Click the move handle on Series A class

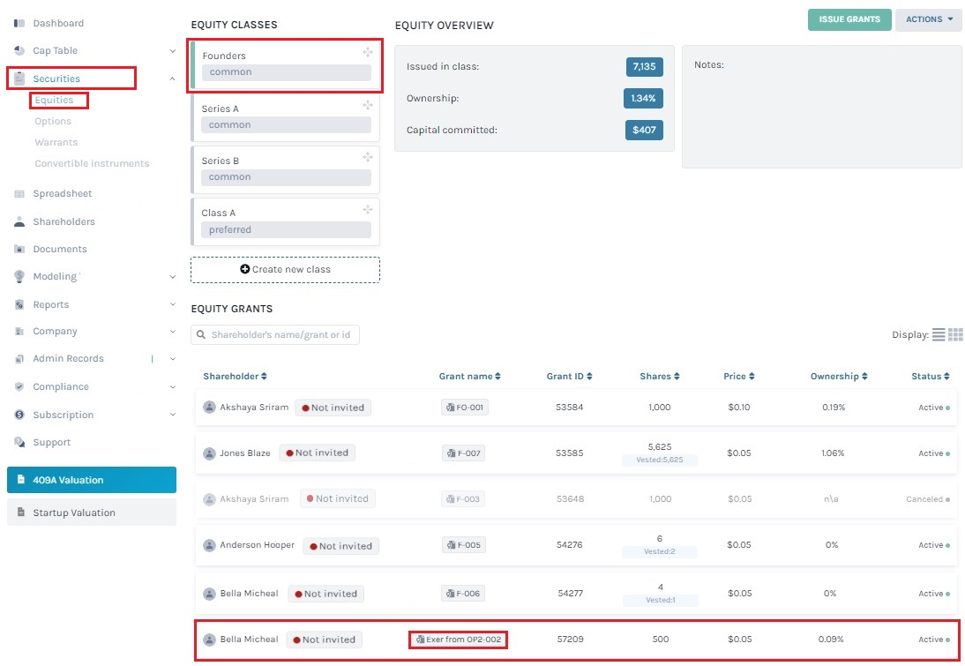click(368, 105)
